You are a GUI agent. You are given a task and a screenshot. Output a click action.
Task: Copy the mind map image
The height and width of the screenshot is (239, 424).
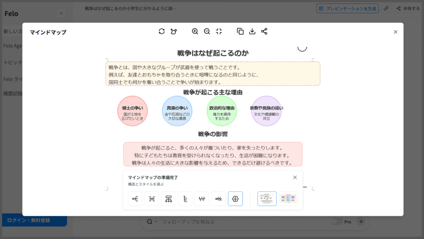(240, 31)
